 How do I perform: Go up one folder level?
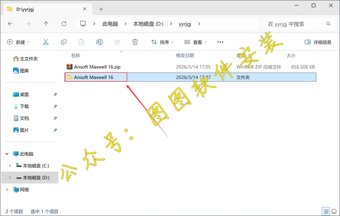[x=46, y=24]
